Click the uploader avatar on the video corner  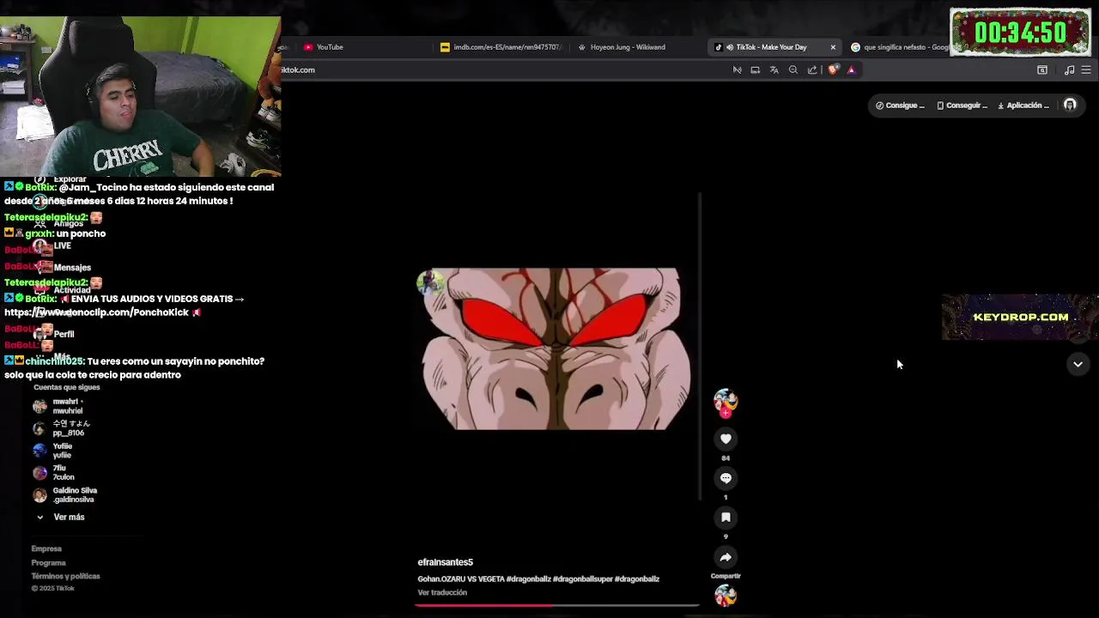point(431,282)
